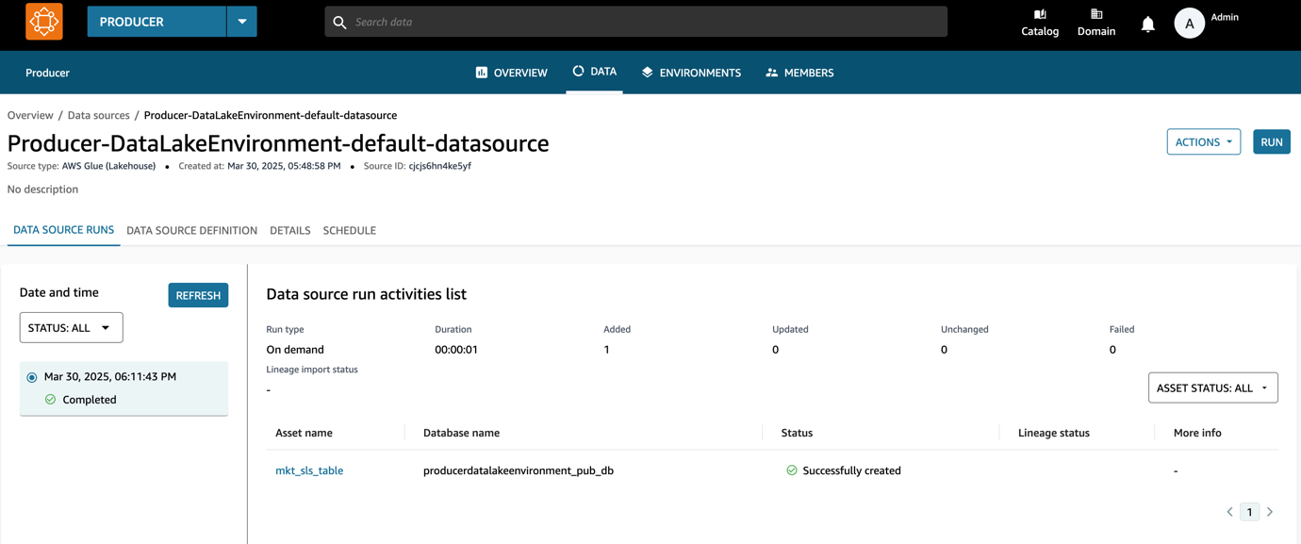1301x544 pixels.
Task: Click the AWS DataZone logo
Action: click(43, 21)
